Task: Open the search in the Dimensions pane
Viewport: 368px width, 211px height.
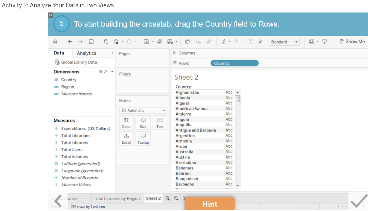Action: pyautogui.click(x=105, y=71)
